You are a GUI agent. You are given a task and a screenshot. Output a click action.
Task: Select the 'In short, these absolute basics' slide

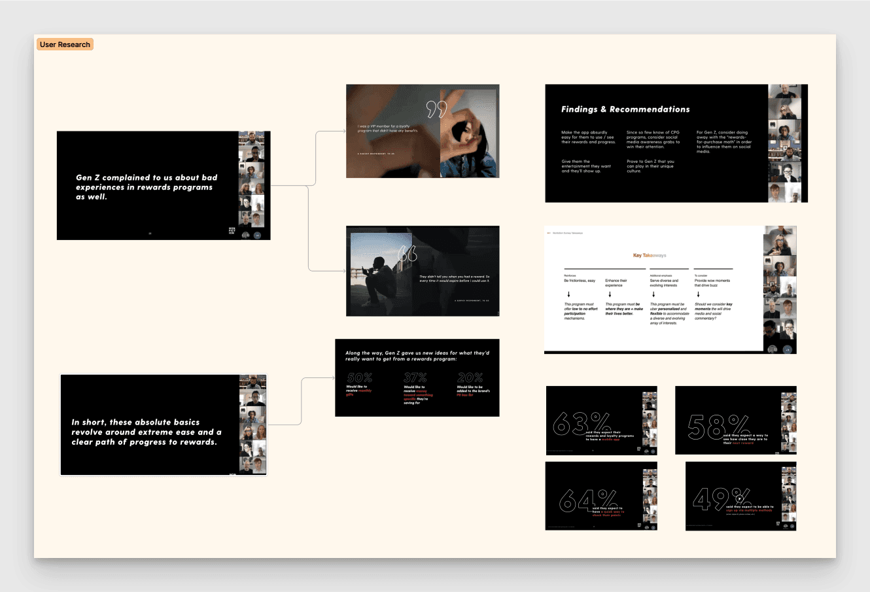(x=164, y=425)
